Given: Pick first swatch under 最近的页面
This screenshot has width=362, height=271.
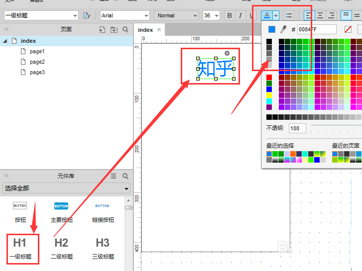Looking at the screenshot, I should tap(335, 154).
